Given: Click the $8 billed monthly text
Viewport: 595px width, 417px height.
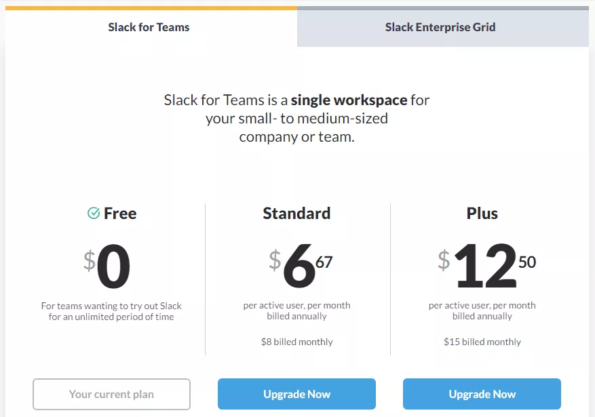Looking at the screenshot, I should [296, 342].
